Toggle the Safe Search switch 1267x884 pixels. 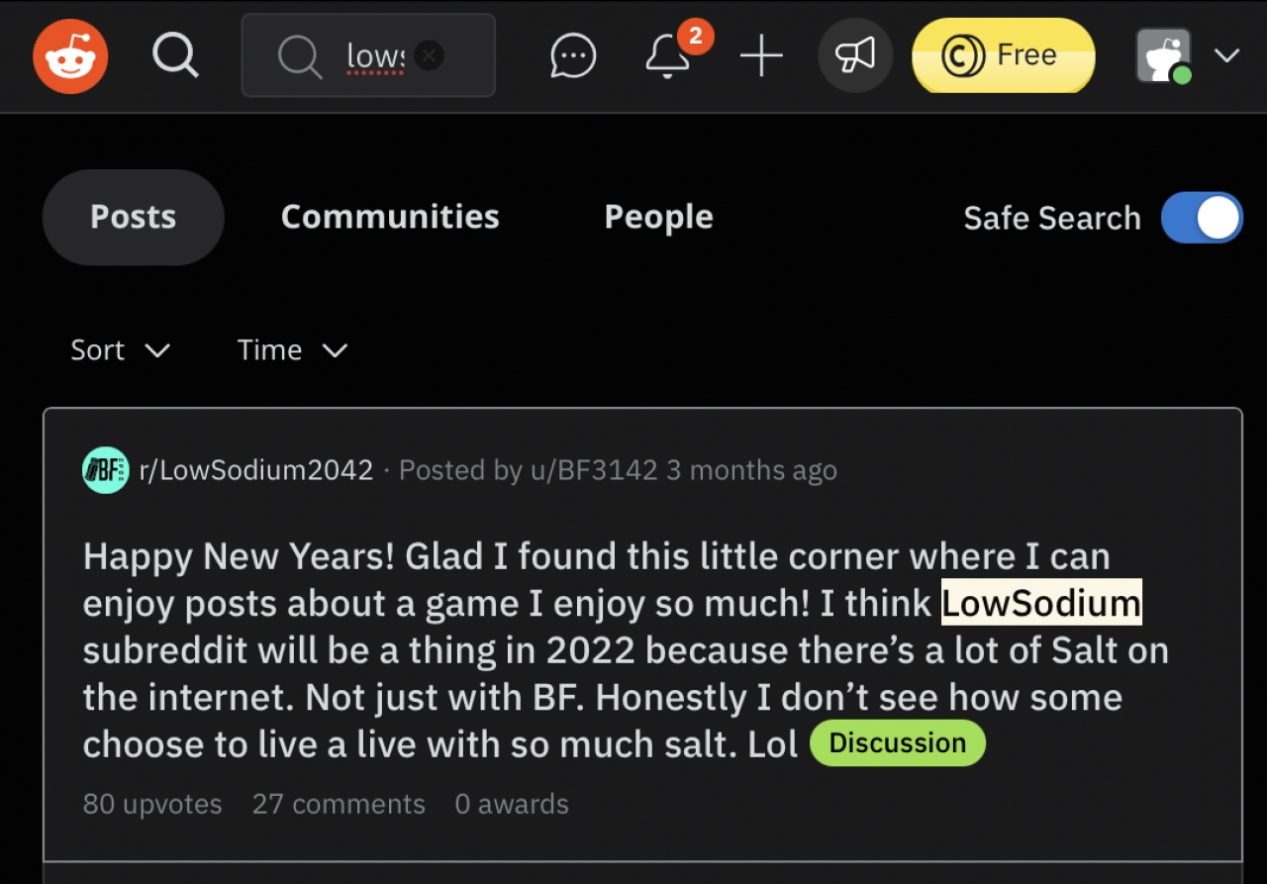click(x=1201, y=218)
